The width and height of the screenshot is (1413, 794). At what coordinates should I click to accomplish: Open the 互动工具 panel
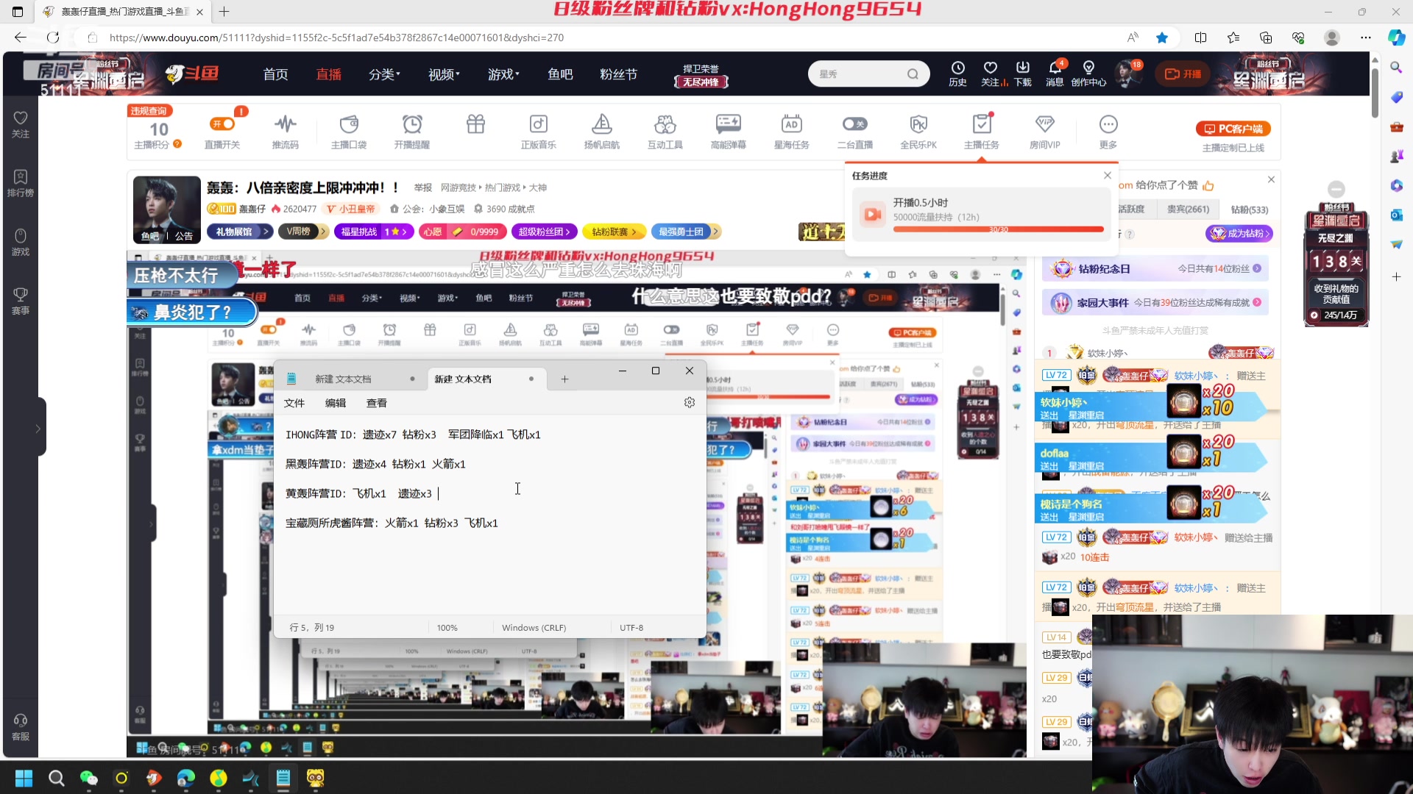point(665,130)
